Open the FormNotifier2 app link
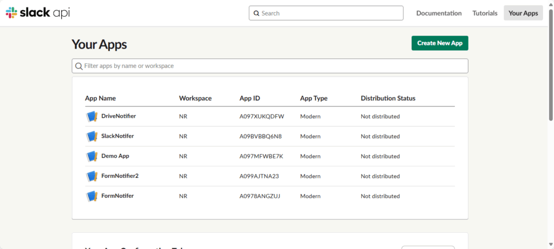Image resolution: width=554 pixels, height=249 pixels. pyautogui.click(x=120, y=176)
